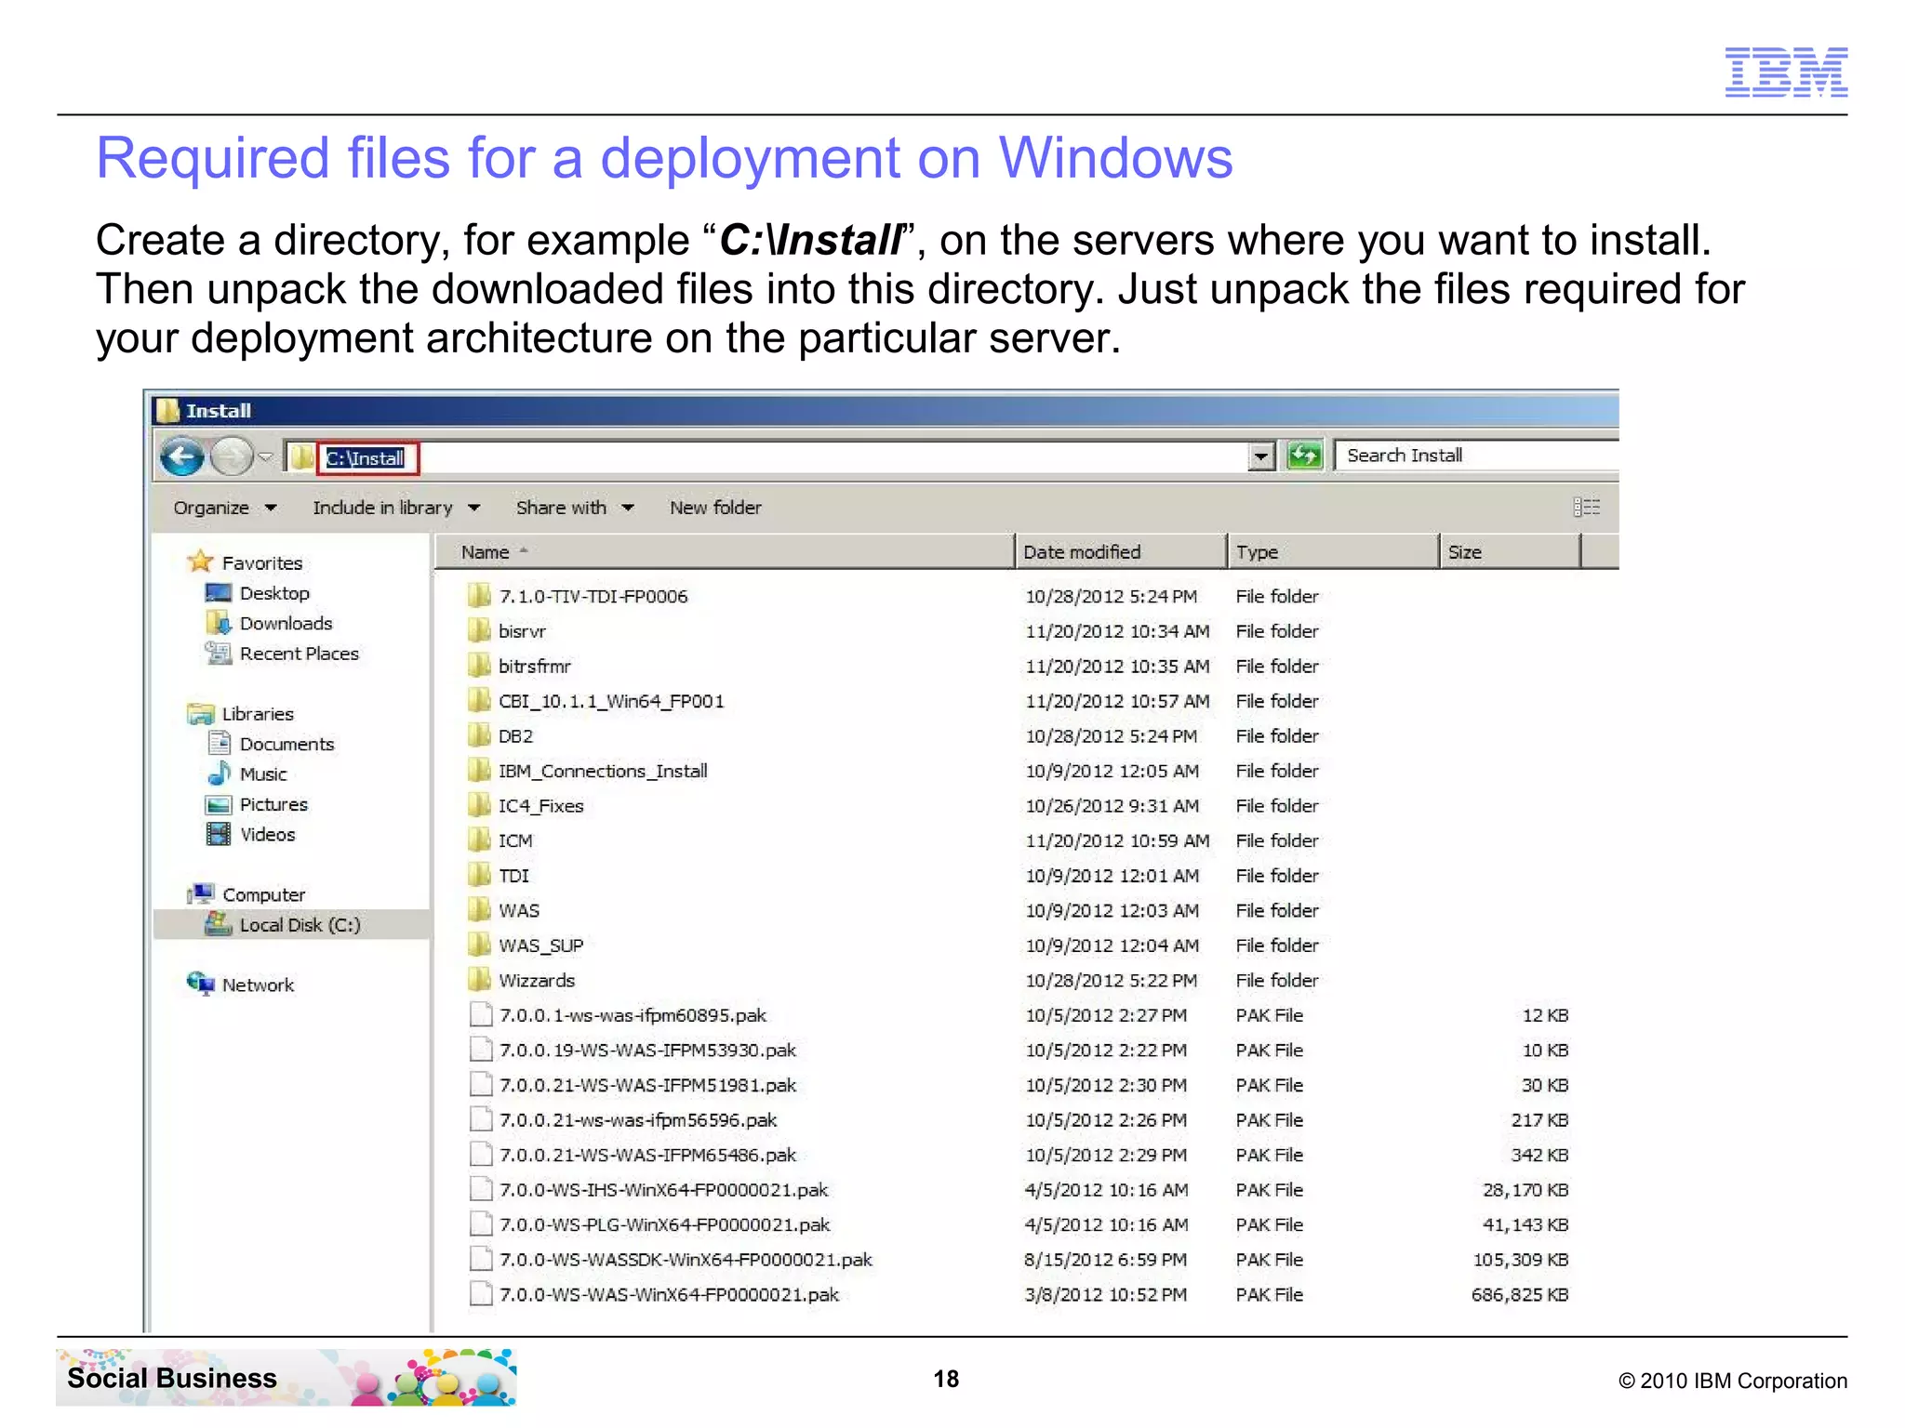Click the Install window title bar icon
Image resolution: width=1905 pixels, height=1428 pixels.
(167, 410)
